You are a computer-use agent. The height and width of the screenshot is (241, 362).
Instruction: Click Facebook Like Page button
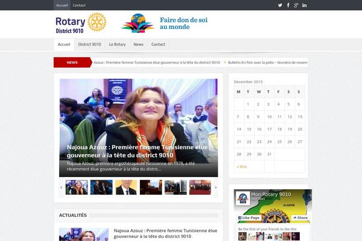[249, 218]
